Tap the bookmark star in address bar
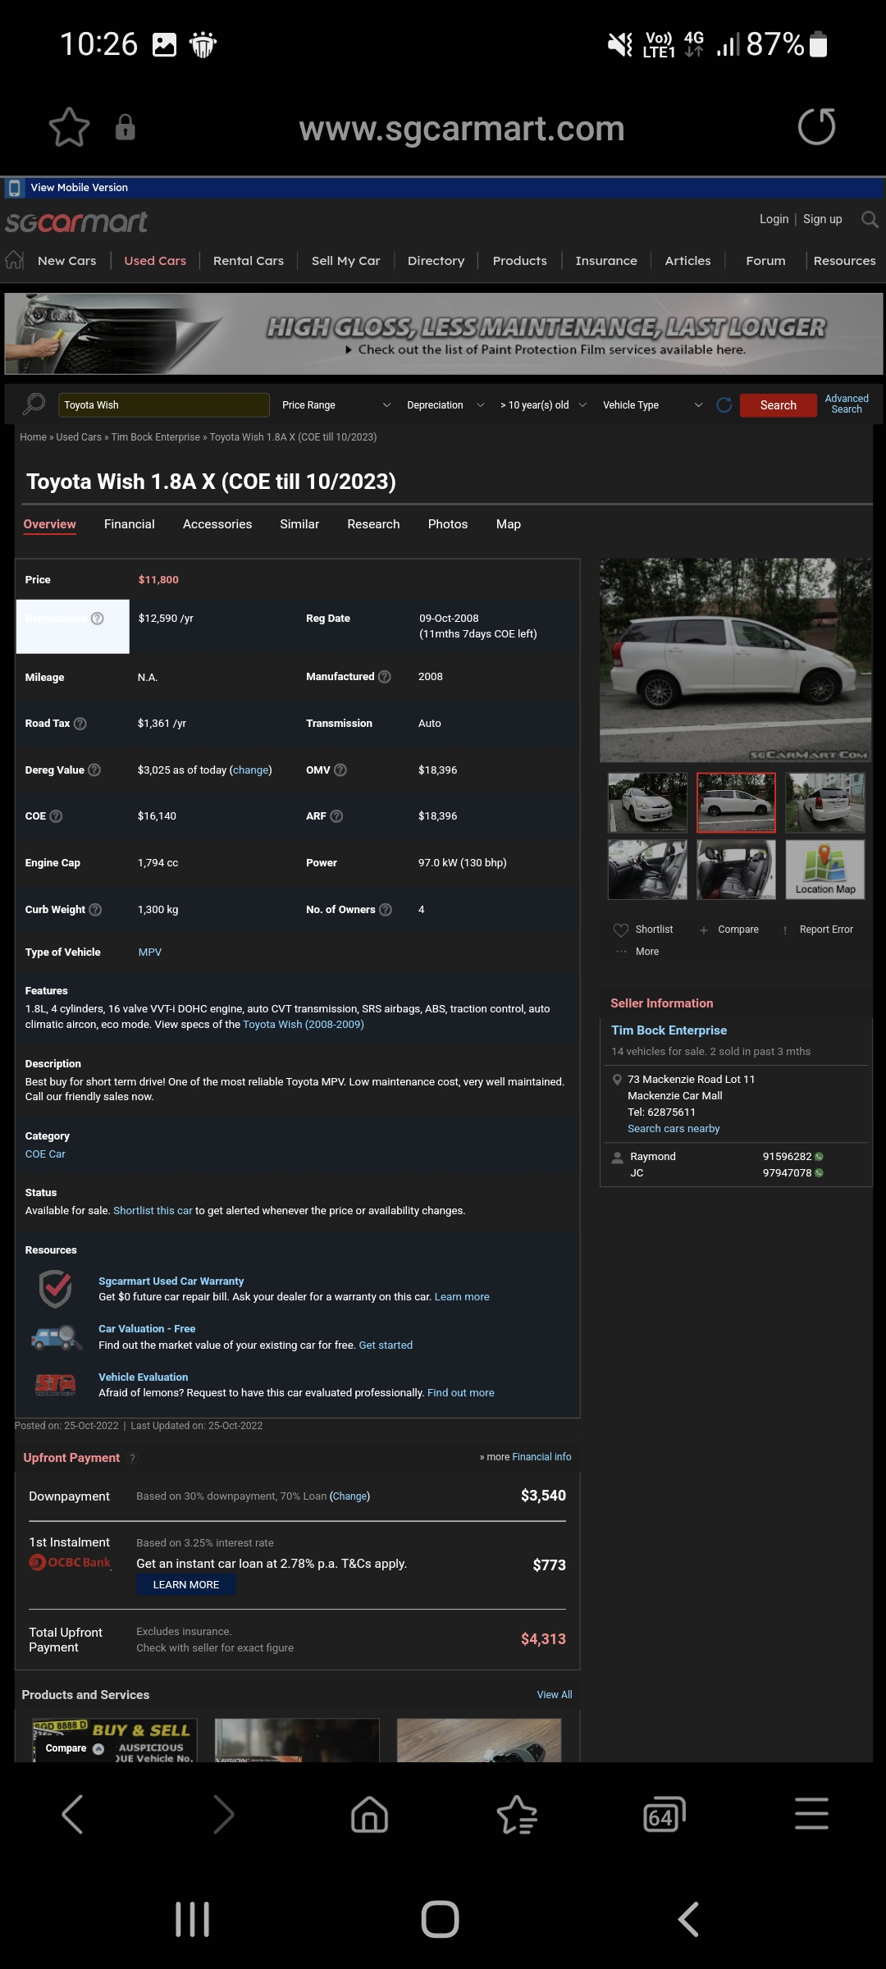Viewport: 886px width, 1969px height. 69,128
